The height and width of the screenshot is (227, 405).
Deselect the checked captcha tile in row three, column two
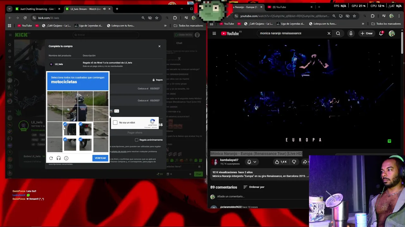click(70, 129)
